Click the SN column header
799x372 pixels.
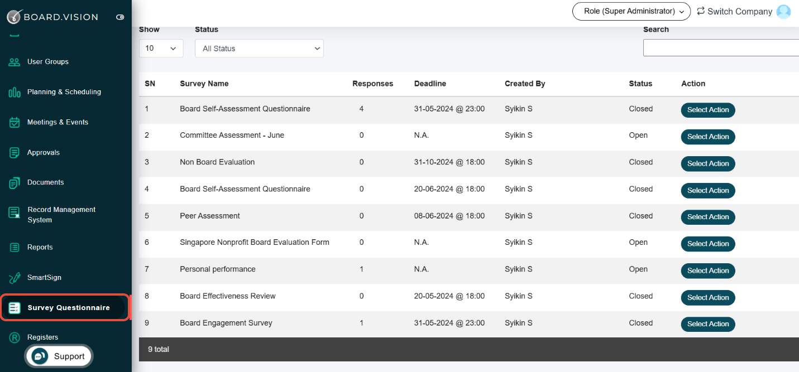click(x=150, y=84)
